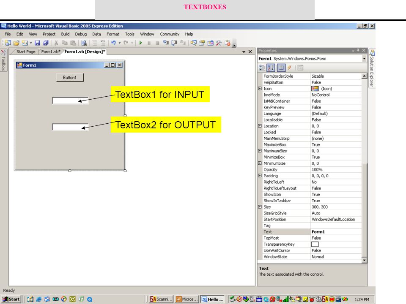Show the Properties list button in Properties panel
Image resolution: width=406 pixels, height=304 pixels.
click(281, 68)
